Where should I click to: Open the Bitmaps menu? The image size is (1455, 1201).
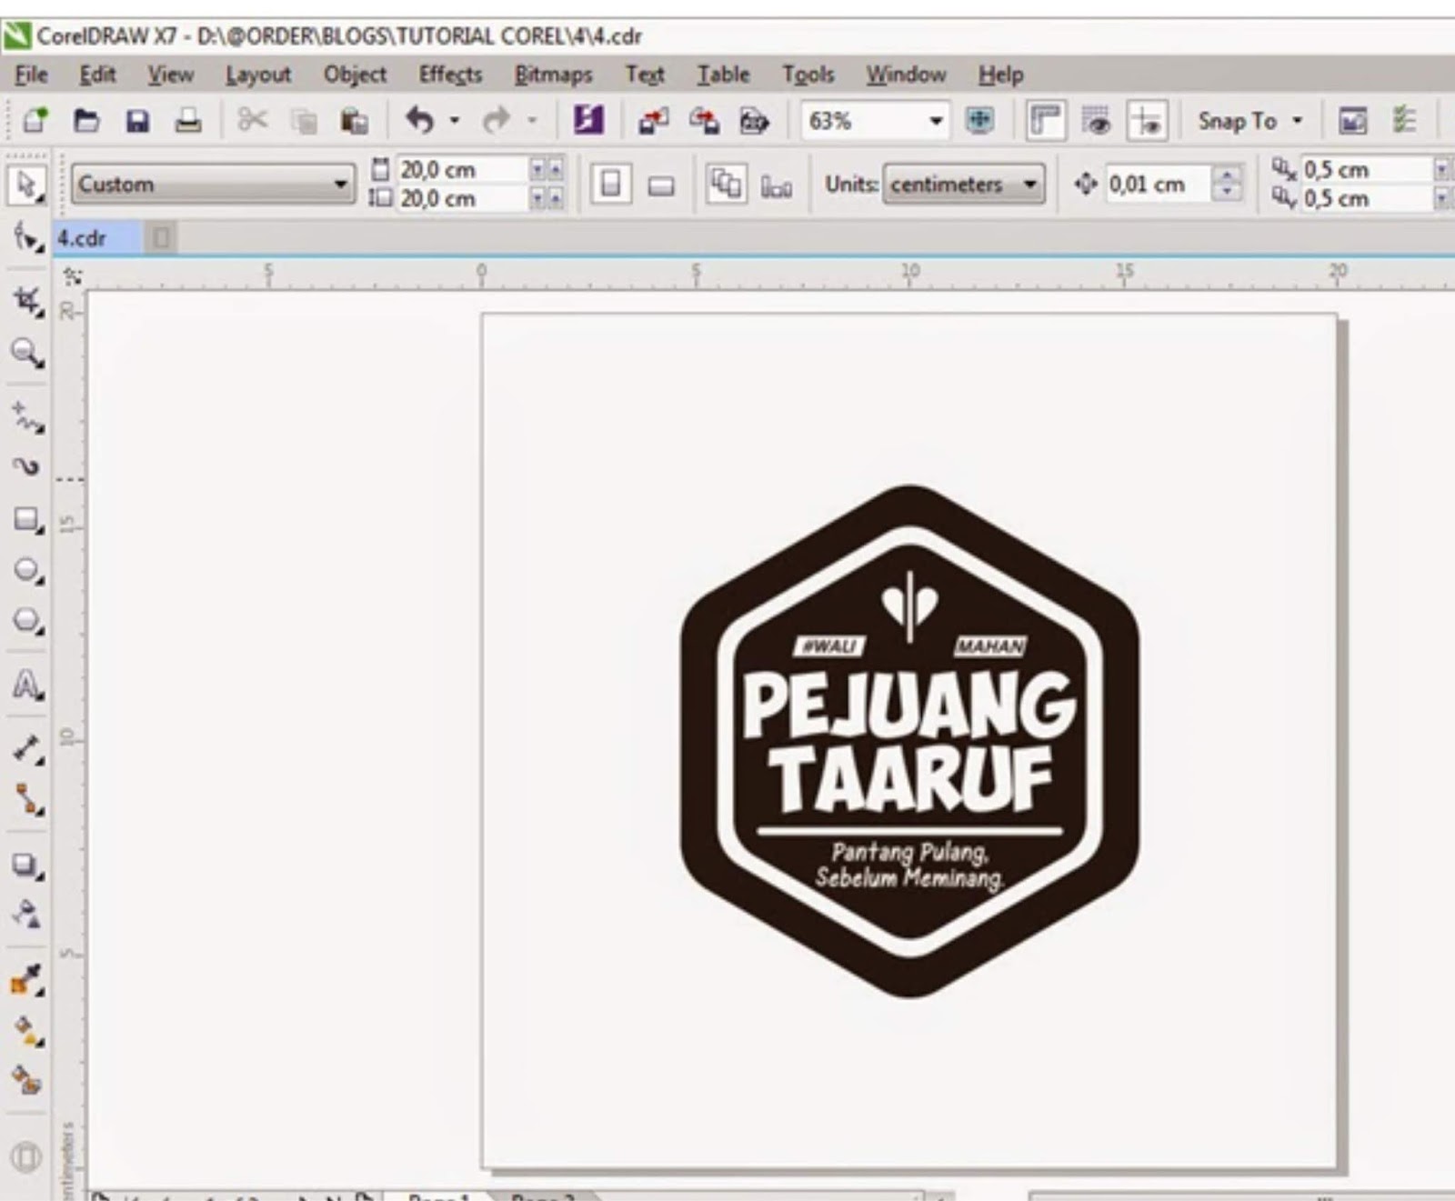point(554,75)
